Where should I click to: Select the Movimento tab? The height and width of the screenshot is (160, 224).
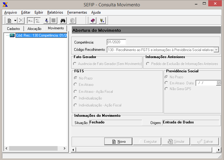[56, 28]
